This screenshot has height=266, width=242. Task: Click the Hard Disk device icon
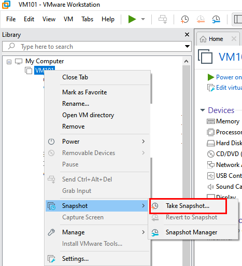(x=211, y=143)
